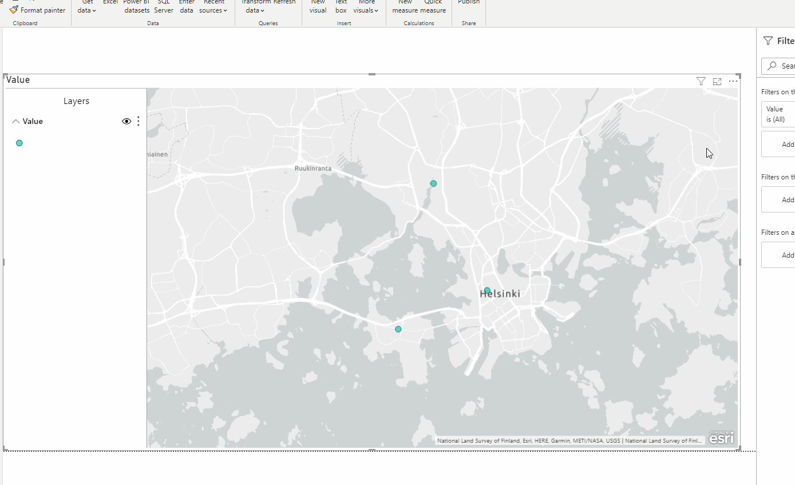Connect to Power BI datasets
This screenshot has height=485, width=795.
click(137, 7)
